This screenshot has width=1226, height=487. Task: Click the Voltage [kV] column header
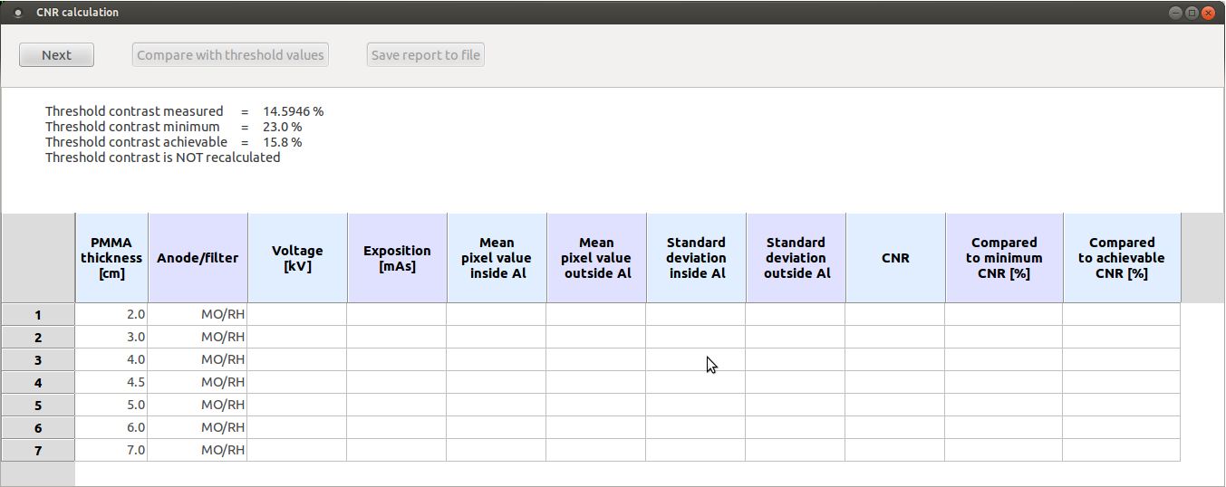point(297,258)
